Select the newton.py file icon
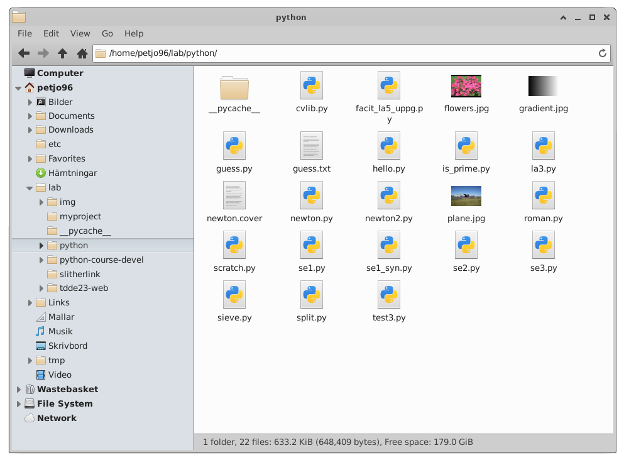The image size is (624, 460). pos(312,195)
